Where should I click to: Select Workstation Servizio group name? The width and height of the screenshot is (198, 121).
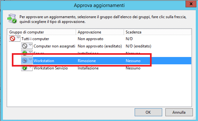click(x=51, y=68)
